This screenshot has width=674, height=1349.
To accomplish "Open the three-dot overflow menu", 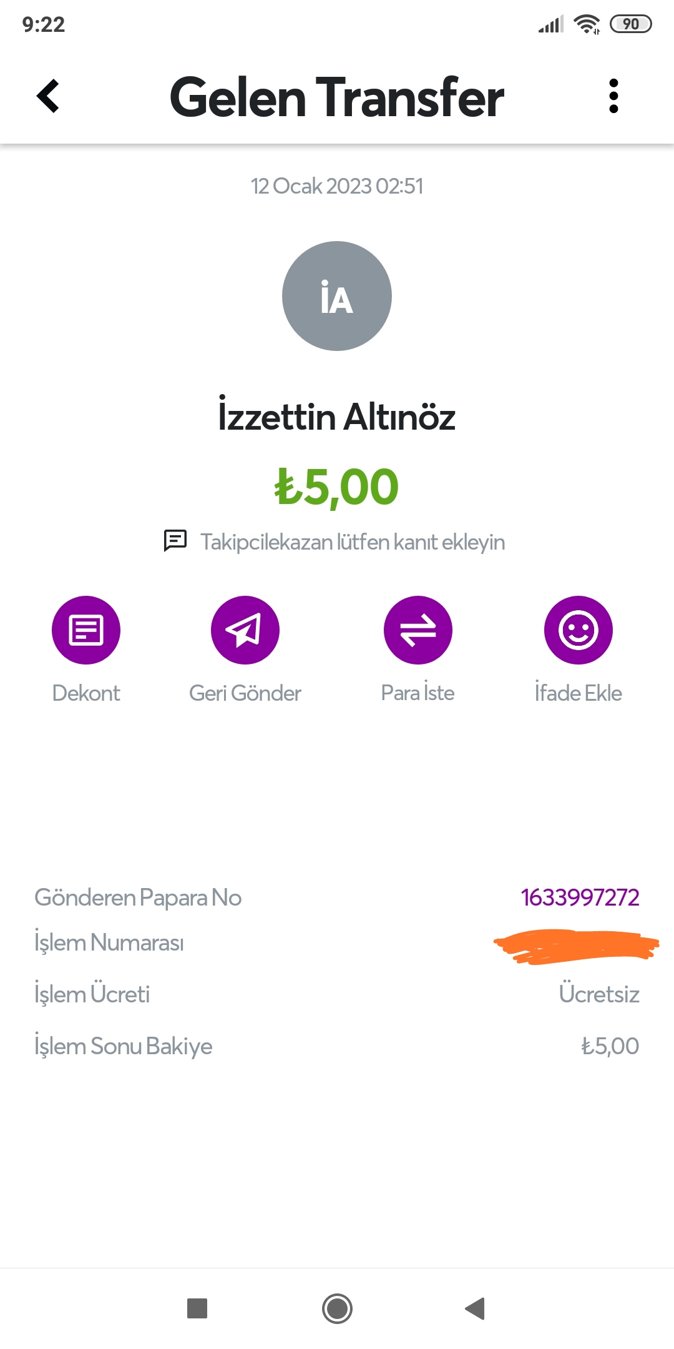I will [x=613, y=96].
